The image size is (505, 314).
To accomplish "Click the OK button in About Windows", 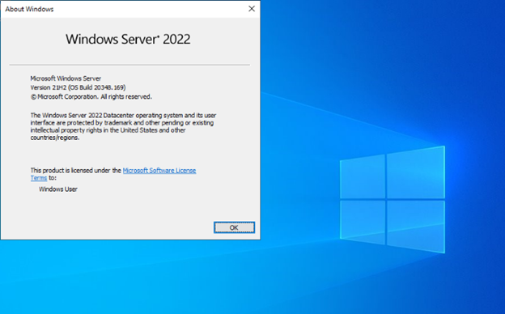I will click(x=234, y=227).
